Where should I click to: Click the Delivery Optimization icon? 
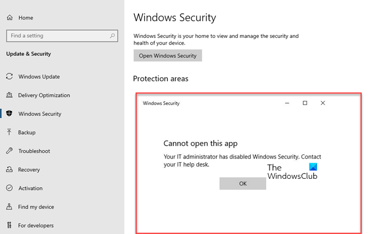point(10,95)
